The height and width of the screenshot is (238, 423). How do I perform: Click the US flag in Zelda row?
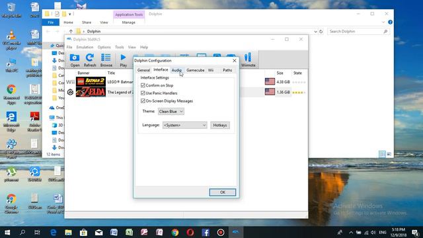[x=270, y=92]
